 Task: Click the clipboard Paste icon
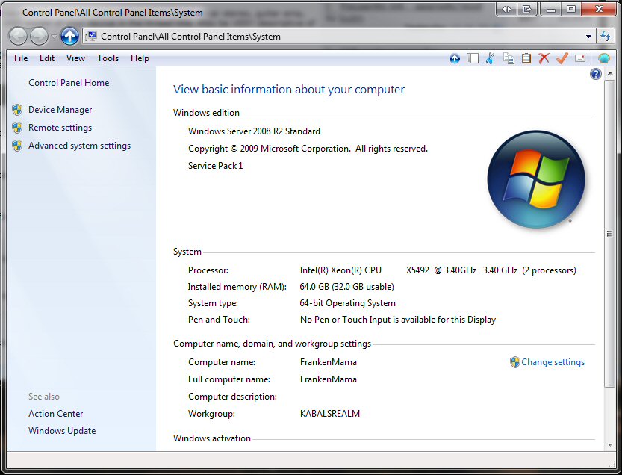click(526, 58)
